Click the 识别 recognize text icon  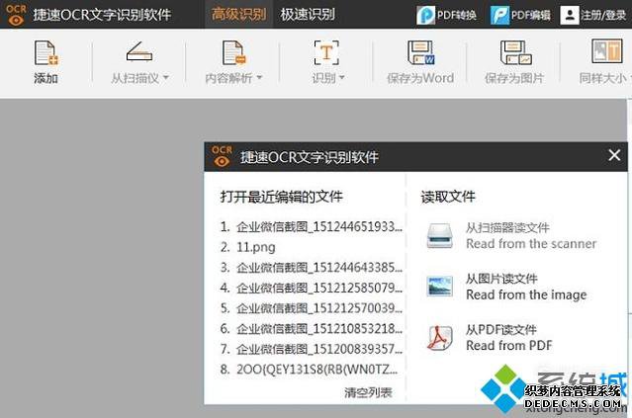[x=326, y=52]
